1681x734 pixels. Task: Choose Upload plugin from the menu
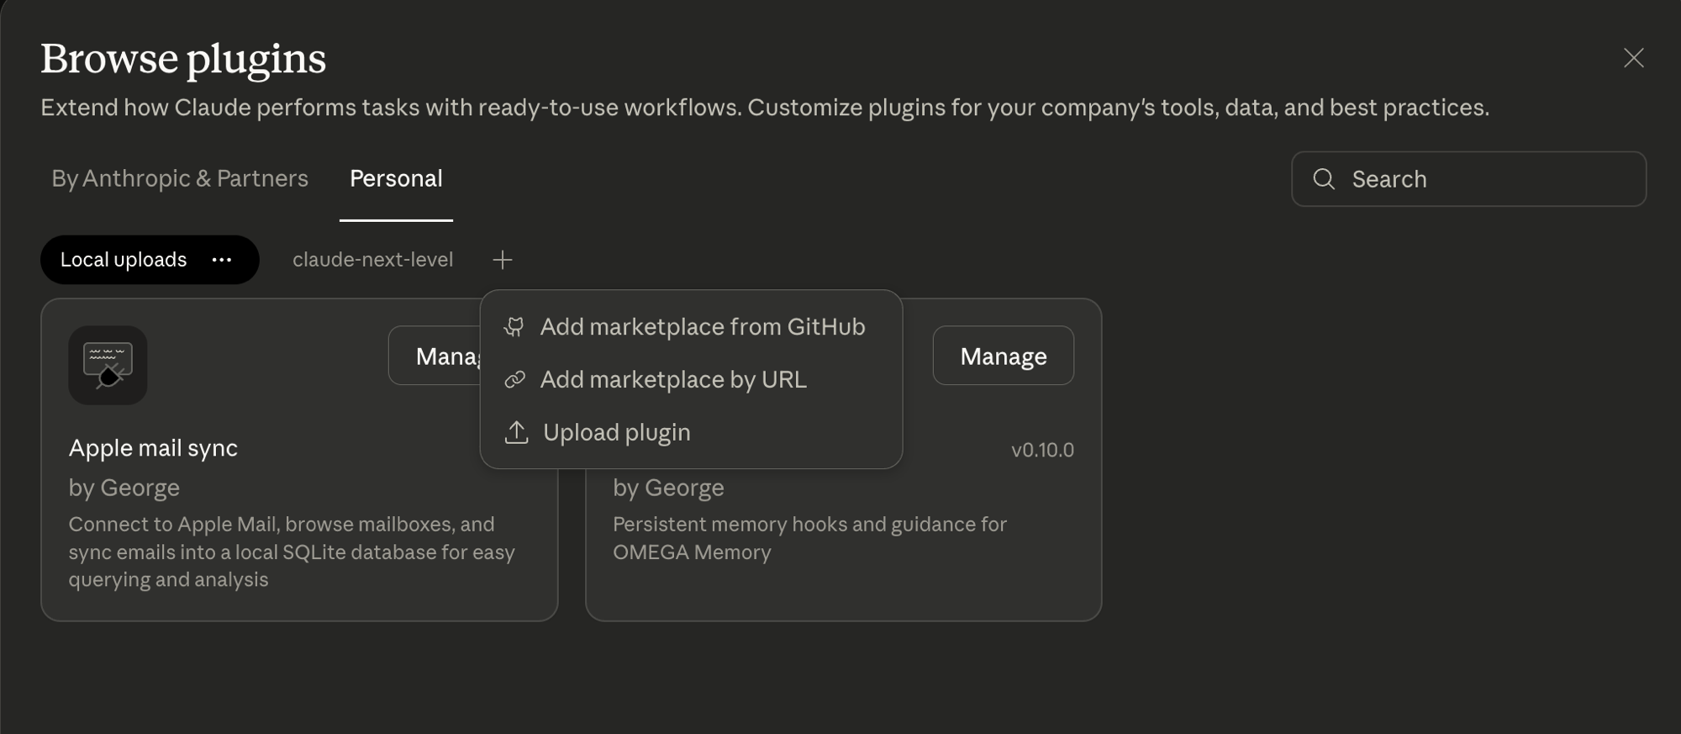pyautogui.click(x=691, y=432)
